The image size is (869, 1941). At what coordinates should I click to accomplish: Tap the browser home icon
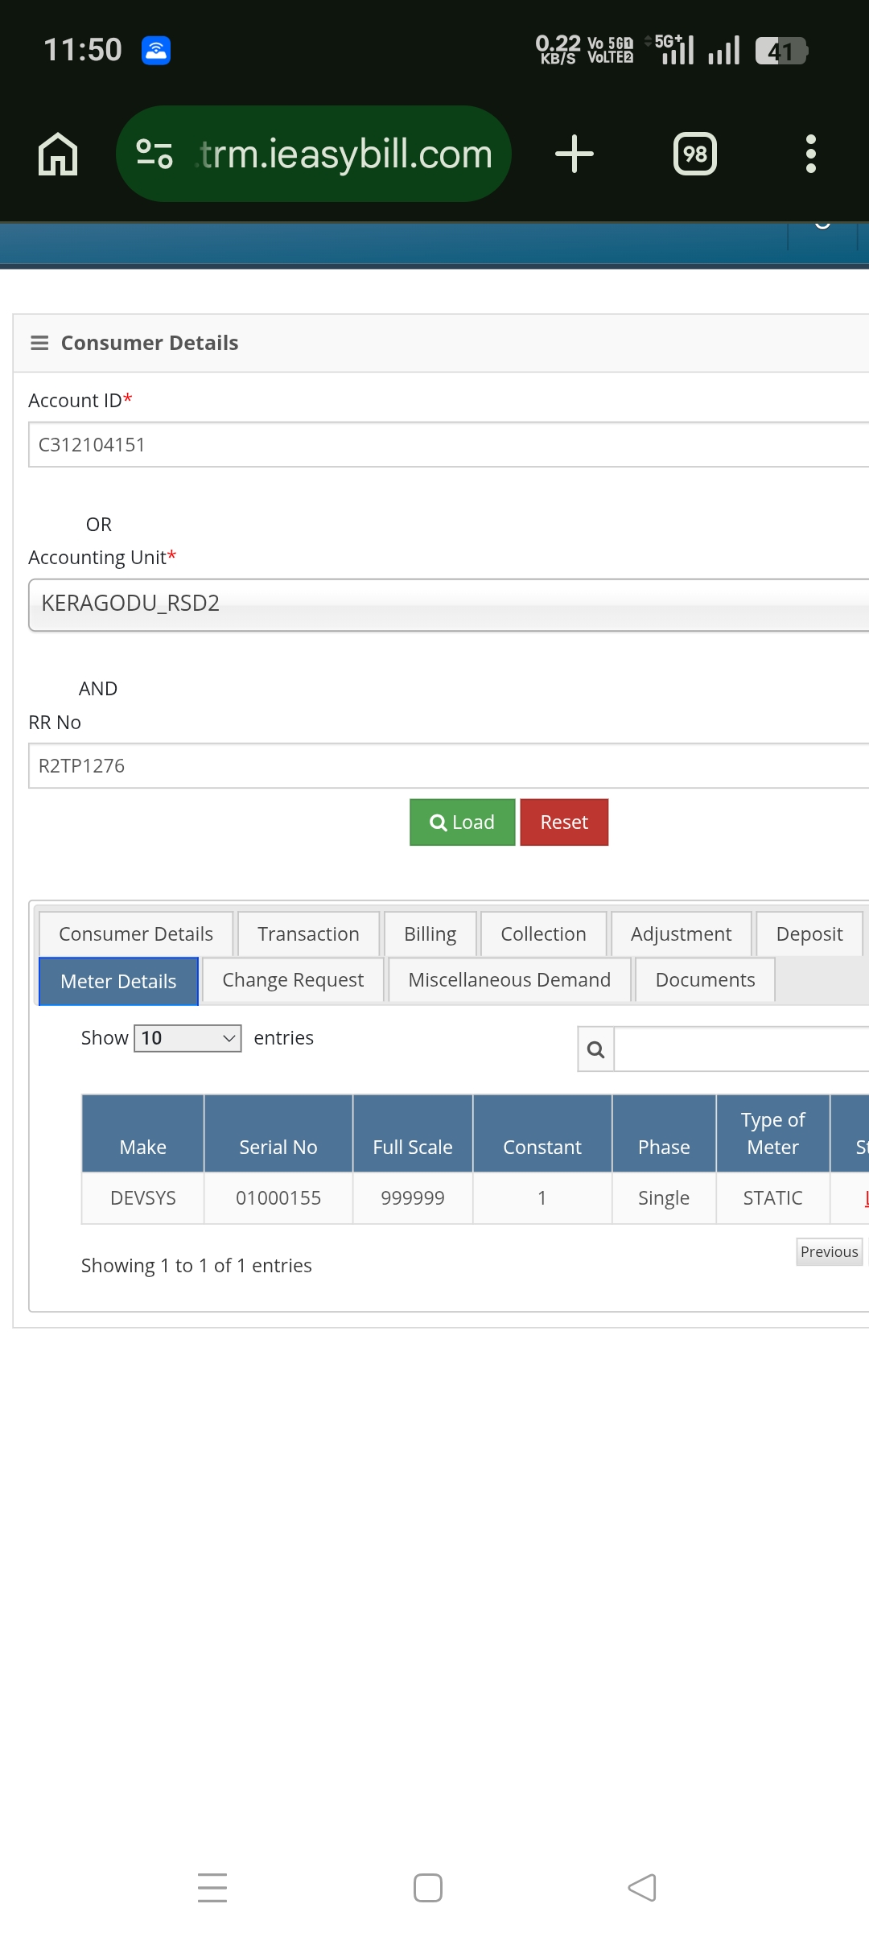[x=58, y=154]
